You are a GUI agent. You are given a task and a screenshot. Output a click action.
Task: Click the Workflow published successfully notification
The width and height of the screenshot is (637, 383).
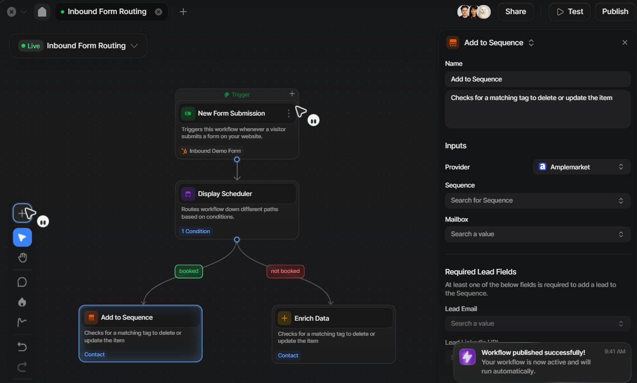coord(542,362)
